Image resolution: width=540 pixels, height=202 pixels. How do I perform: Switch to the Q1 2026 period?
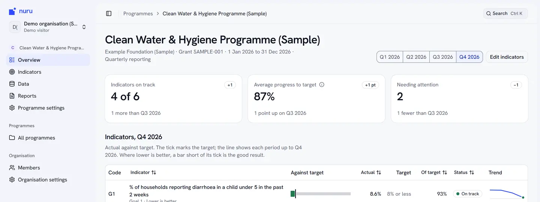tap(390, 57)
